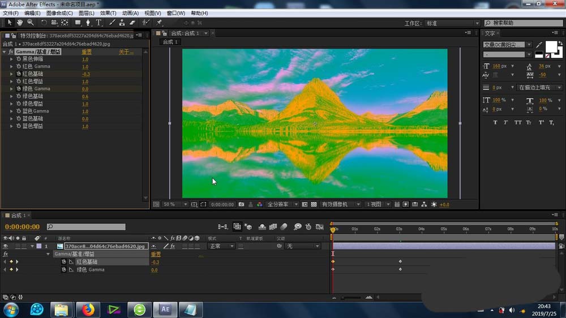Viewport: 566px width, 318px height.
Task: Hide layer 1 using its eye icon
Action: click(6, 246)
